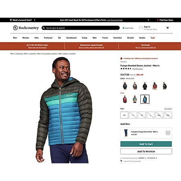Image resolution: width=181 pixels, height=181 pixels.
Task: Select size 3XL option
Action: pyautogui.click(x=168, y=115)
